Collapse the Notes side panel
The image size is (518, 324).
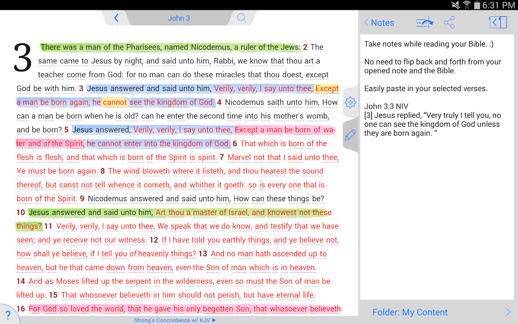tap(498, 23)
